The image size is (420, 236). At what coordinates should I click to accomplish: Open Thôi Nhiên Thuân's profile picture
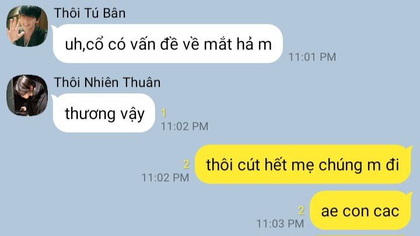coord(27,95)
